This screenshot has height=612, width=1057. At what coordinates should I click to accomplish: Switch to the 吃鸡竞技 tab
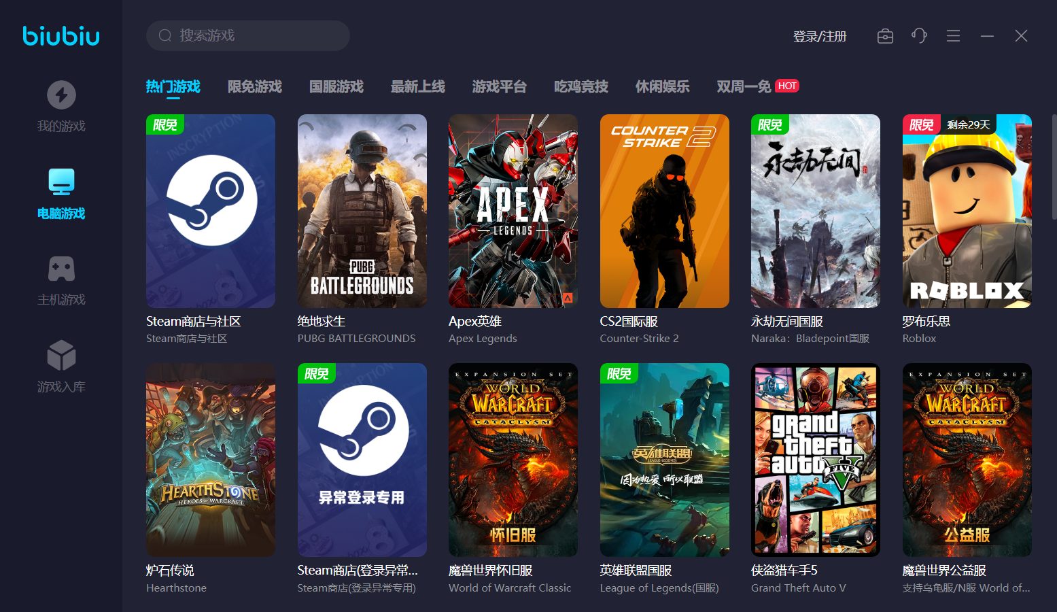click(x=581, y=87)
